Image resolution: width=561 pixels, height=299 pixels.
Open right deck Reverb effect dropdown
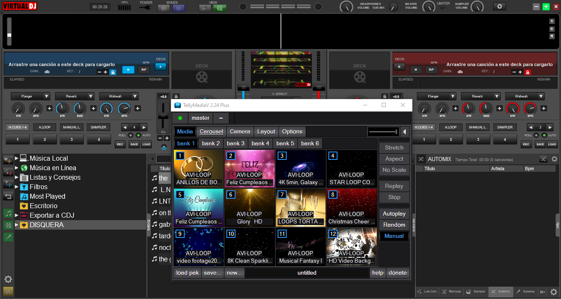pos(480,96)
